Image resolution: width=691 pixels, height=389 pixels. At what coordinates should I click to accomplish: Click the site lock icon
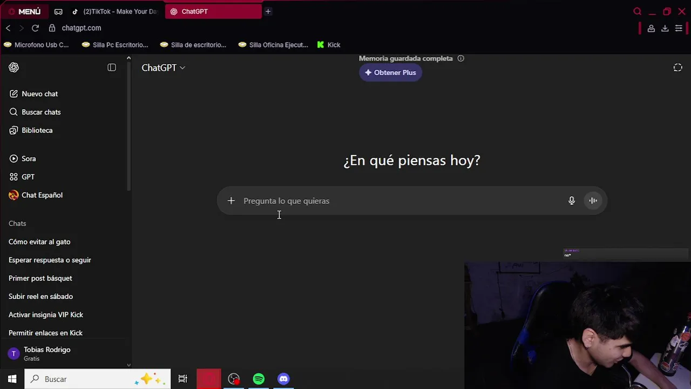[52, 28]
